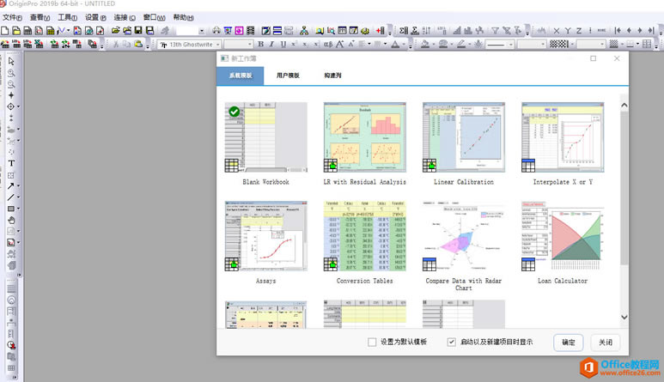Image resolution: width=664 pixels, height=382 pixels.
Task: Select the Loan Calculator template thumbnail
Action: pos(563,236)
